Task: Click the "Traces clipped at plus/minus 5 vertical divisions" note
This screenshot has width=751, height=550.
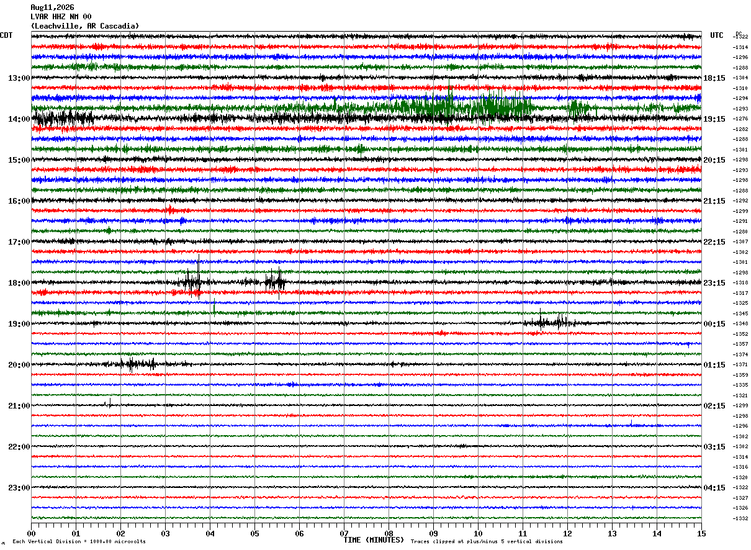Action: click(x=487, y=542)
